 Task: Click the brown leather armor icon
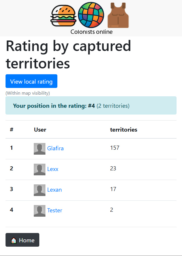(118, 15)
